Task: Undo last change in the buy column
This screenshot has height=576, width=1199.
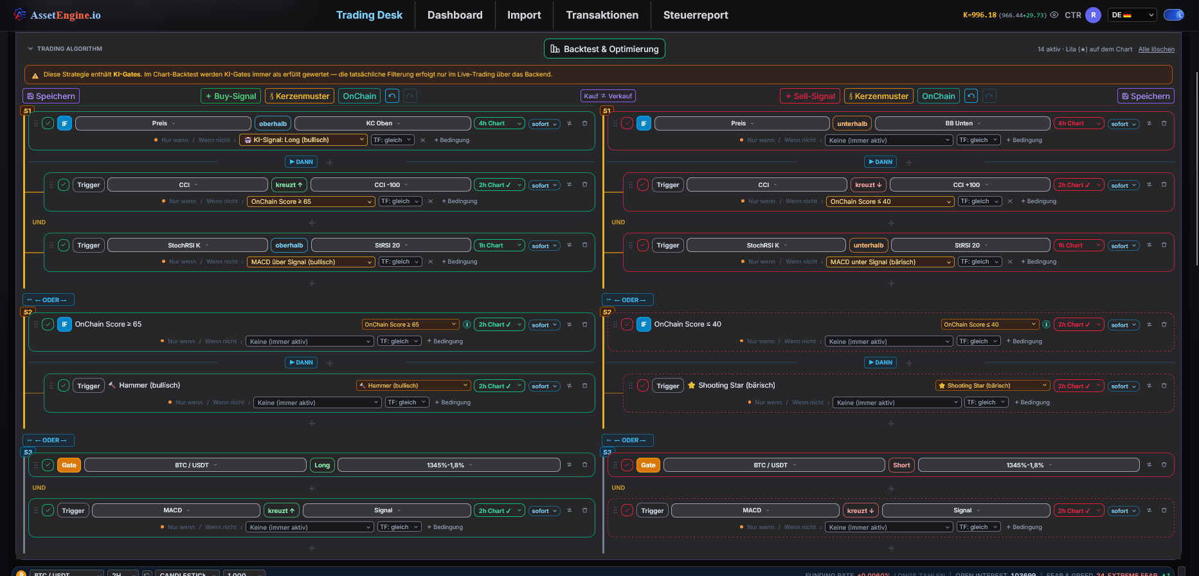Action: pyautogui.click(x=392, y=96)
